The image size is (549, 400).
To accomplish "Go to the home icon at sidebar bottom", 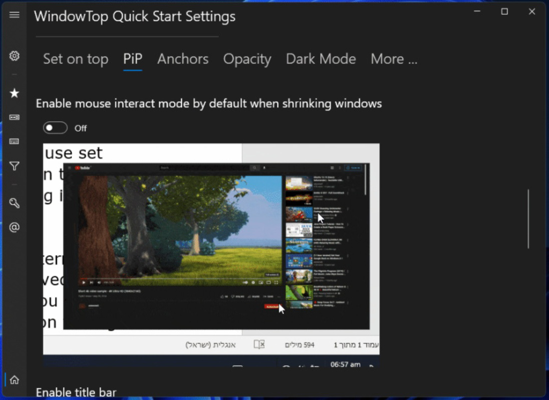I will pos(15,380).
